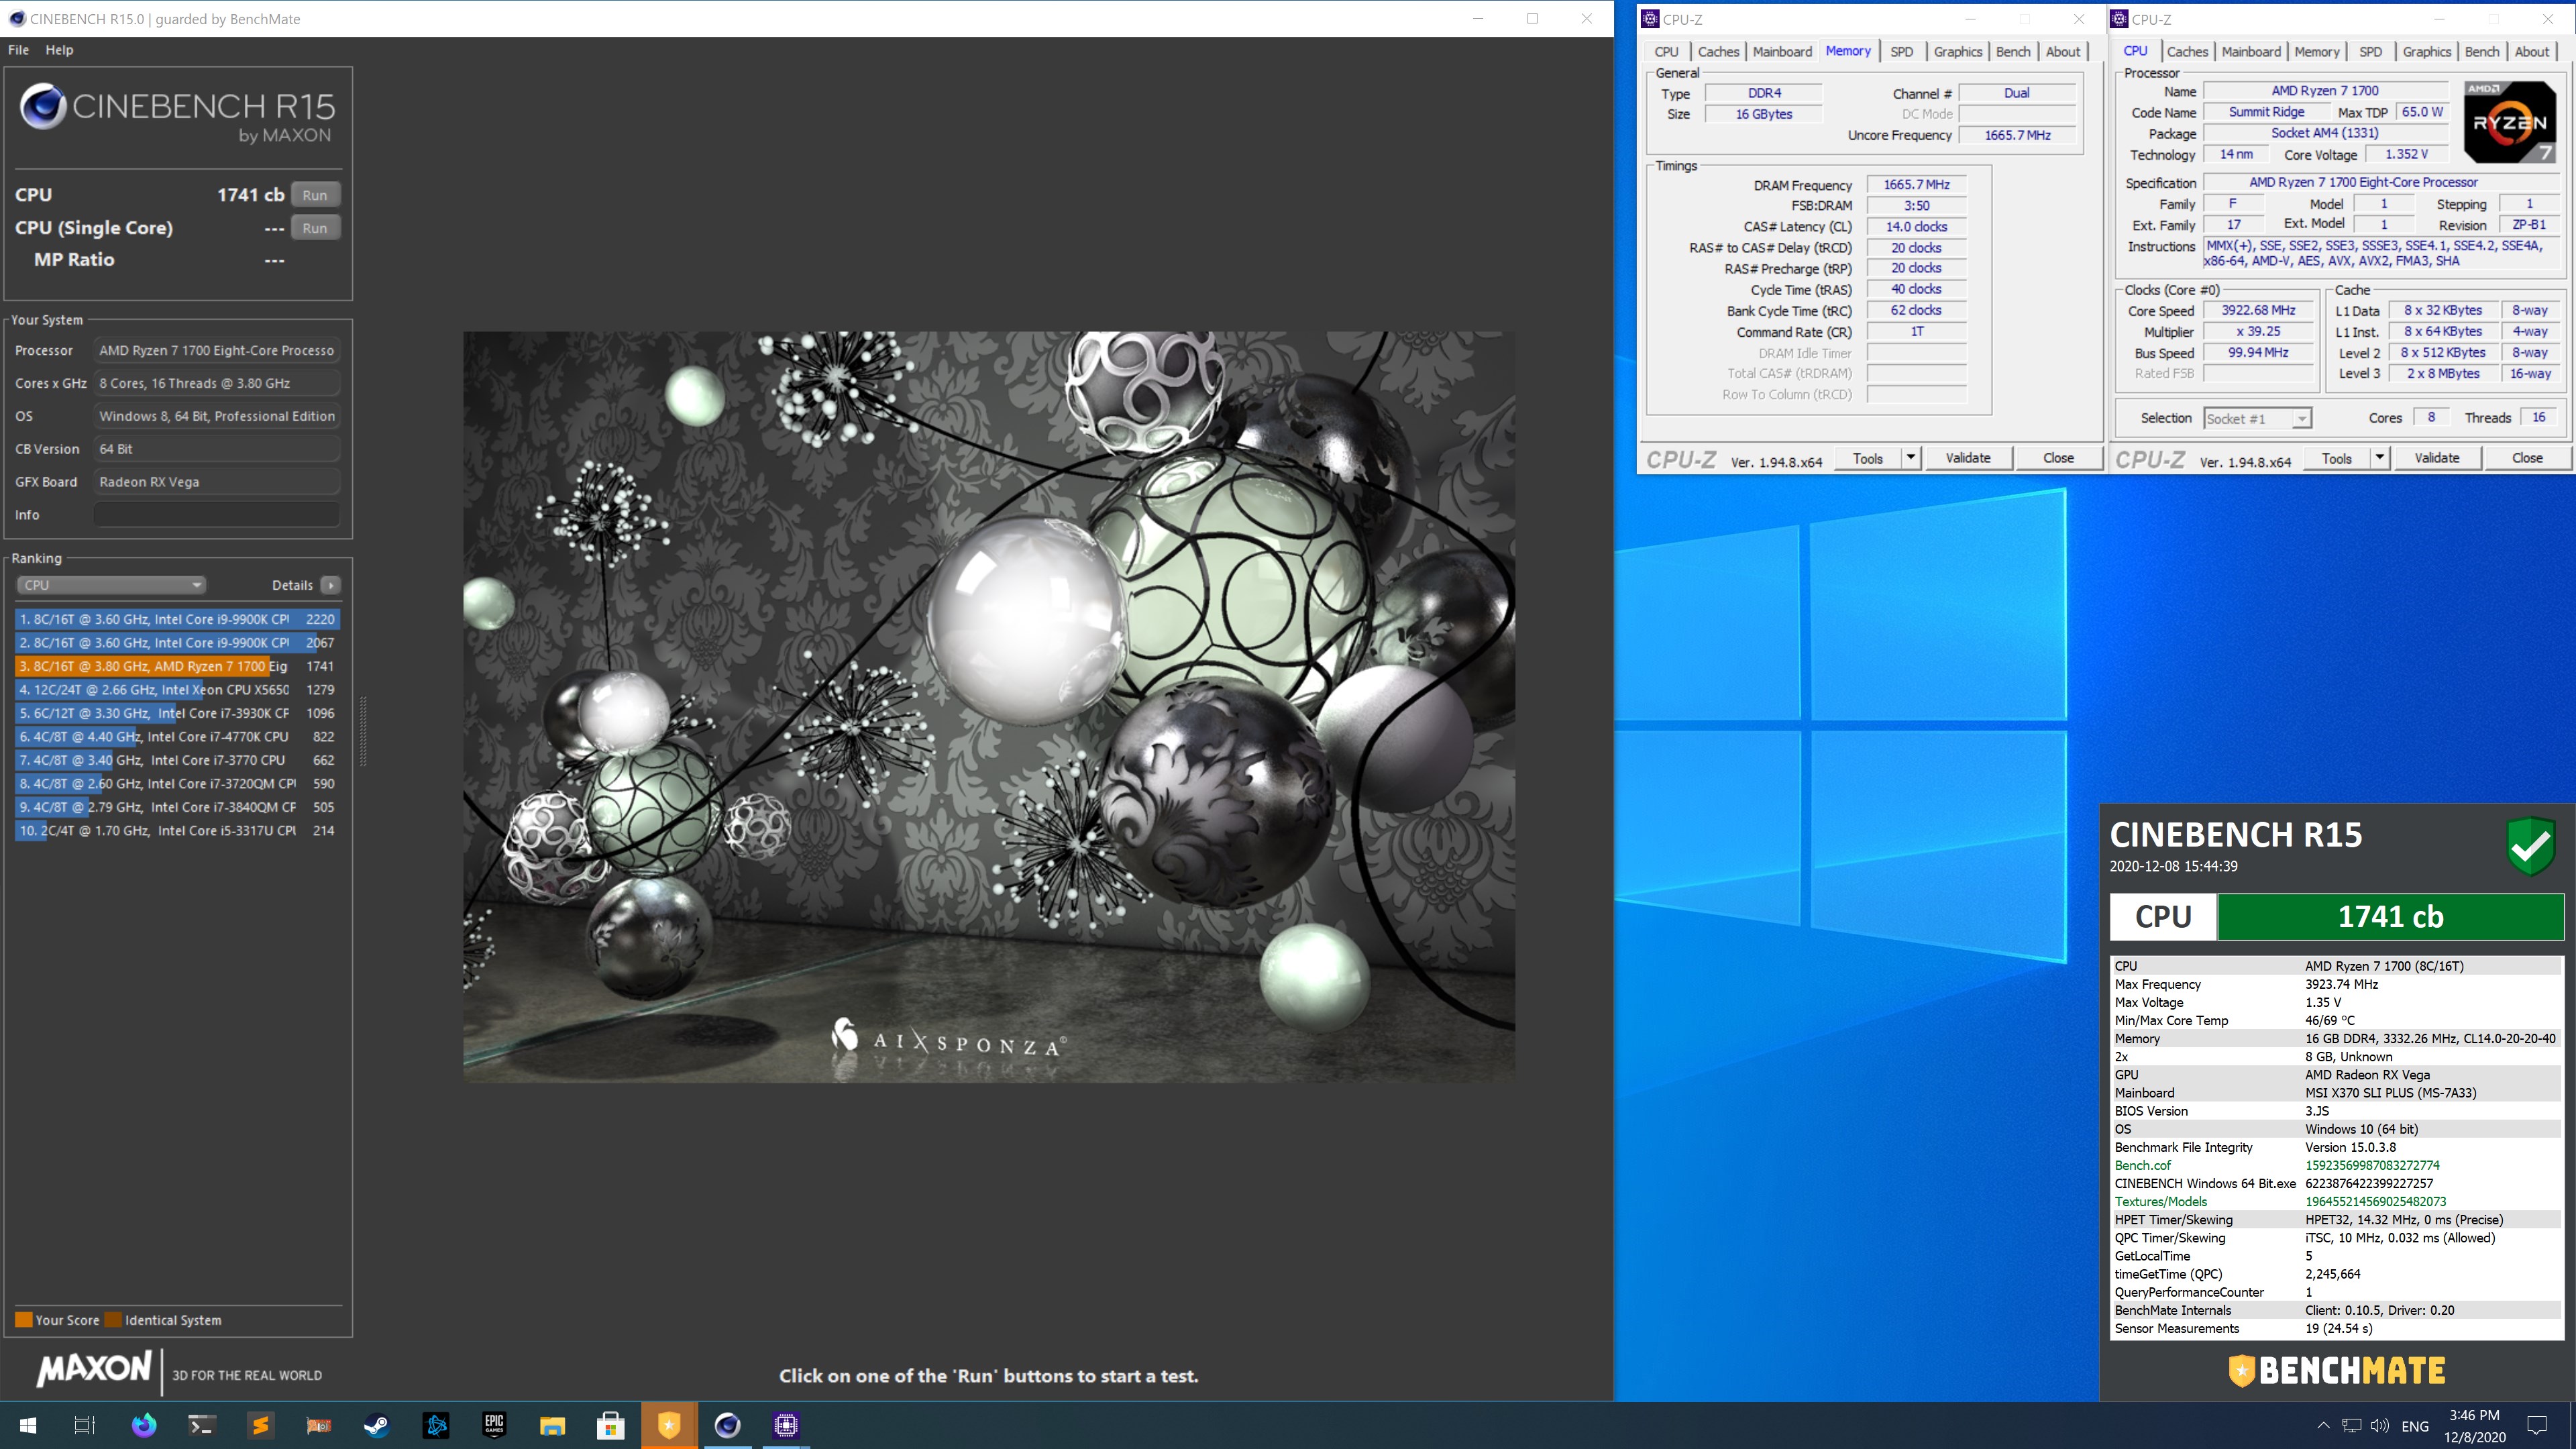Click the Info input field

[x=217, y=514]
